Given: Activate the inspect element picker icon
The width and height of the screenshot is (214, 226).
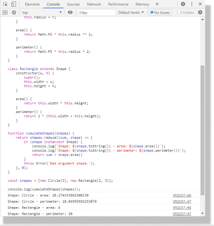Looking at the screenshot, I should [5, 4].
